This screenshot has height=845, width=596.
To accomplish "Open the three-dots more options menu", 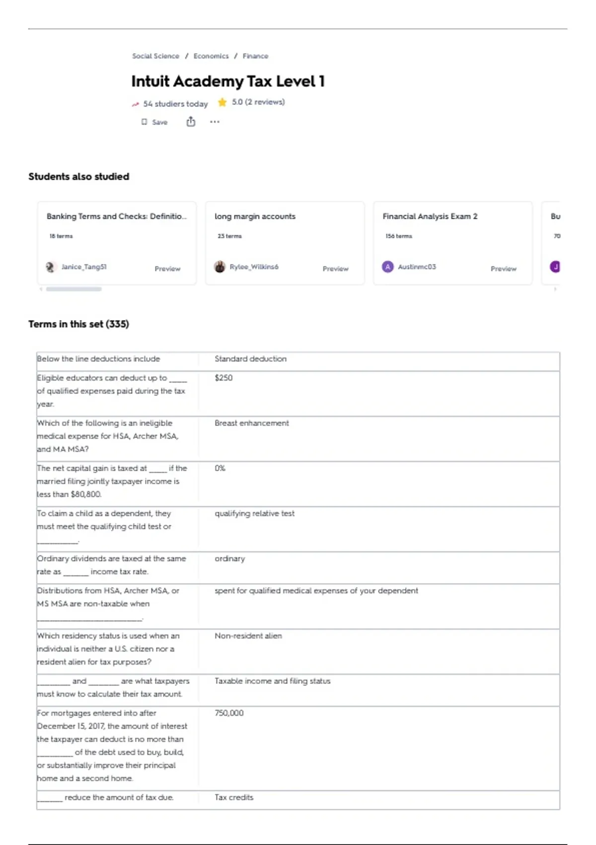I will pos(215,122).
